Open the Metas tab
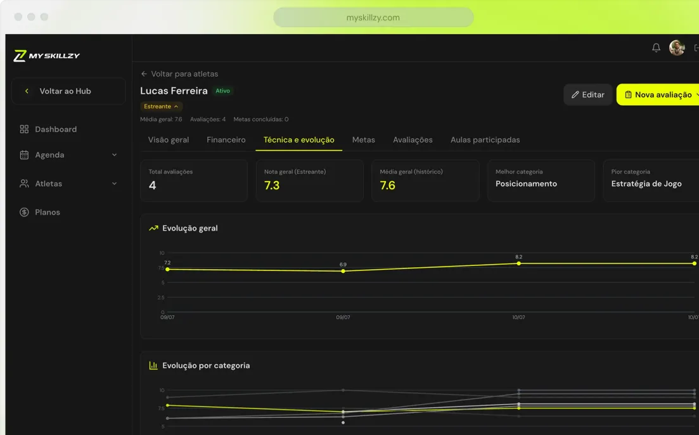 click(363, 140)
